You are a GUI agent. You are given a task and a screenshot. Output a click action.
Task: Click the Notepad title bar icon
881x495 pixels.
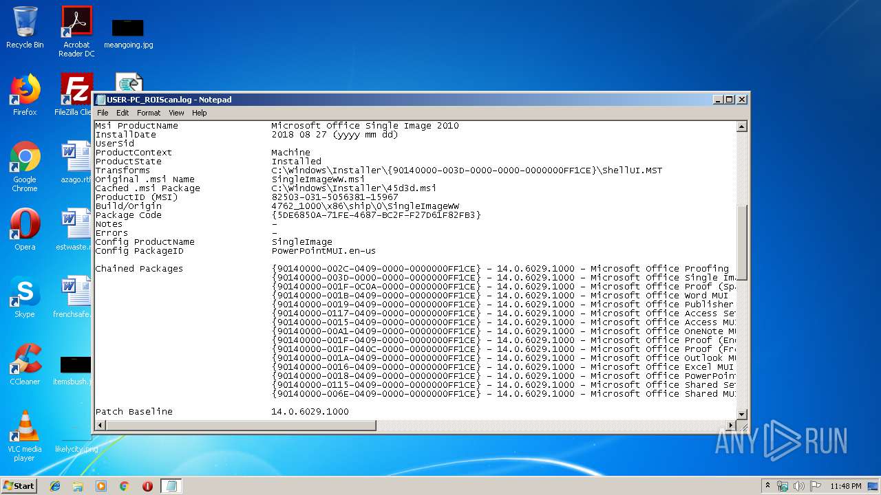tap(101, 100)
